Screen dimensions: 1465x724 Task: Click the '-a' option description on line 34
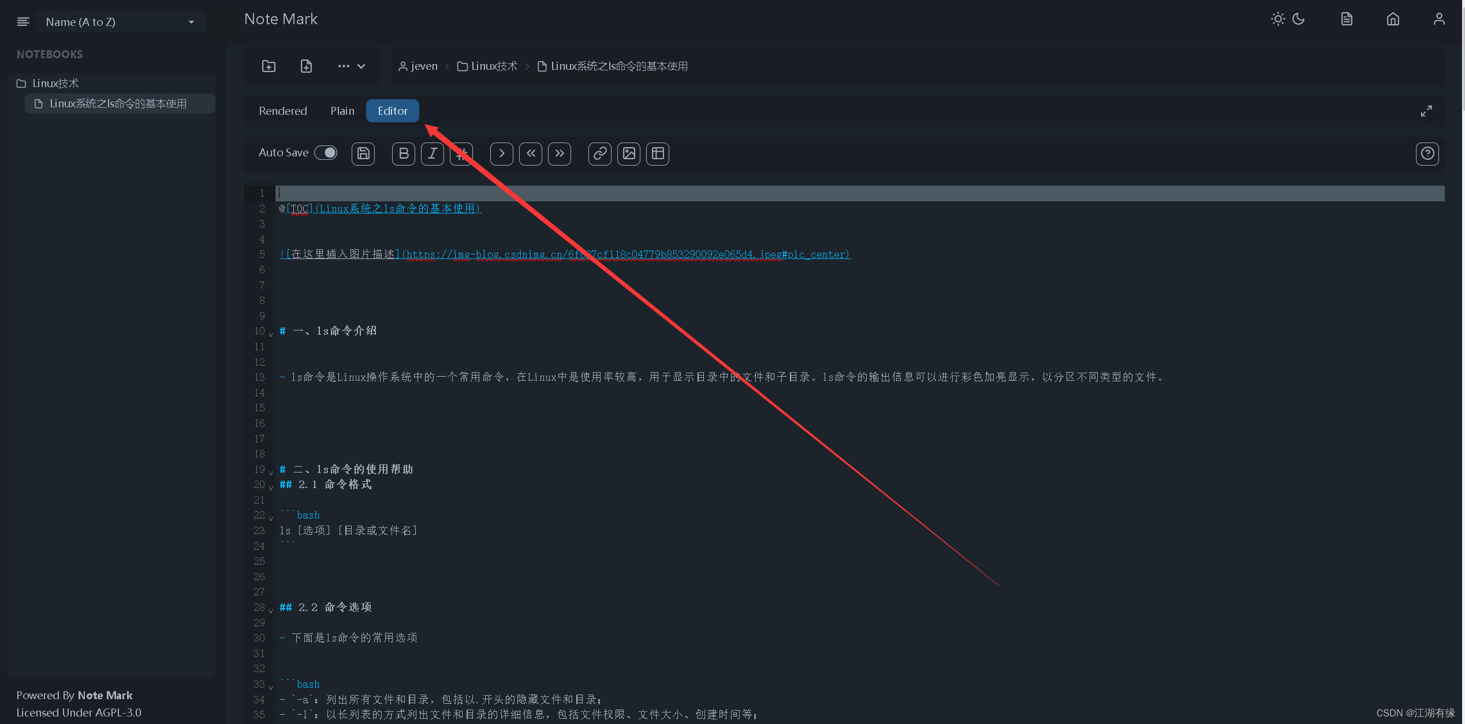[x=441, y=700]
